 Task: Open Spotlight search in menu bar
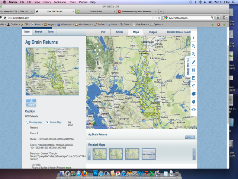(x=234, y=2)
